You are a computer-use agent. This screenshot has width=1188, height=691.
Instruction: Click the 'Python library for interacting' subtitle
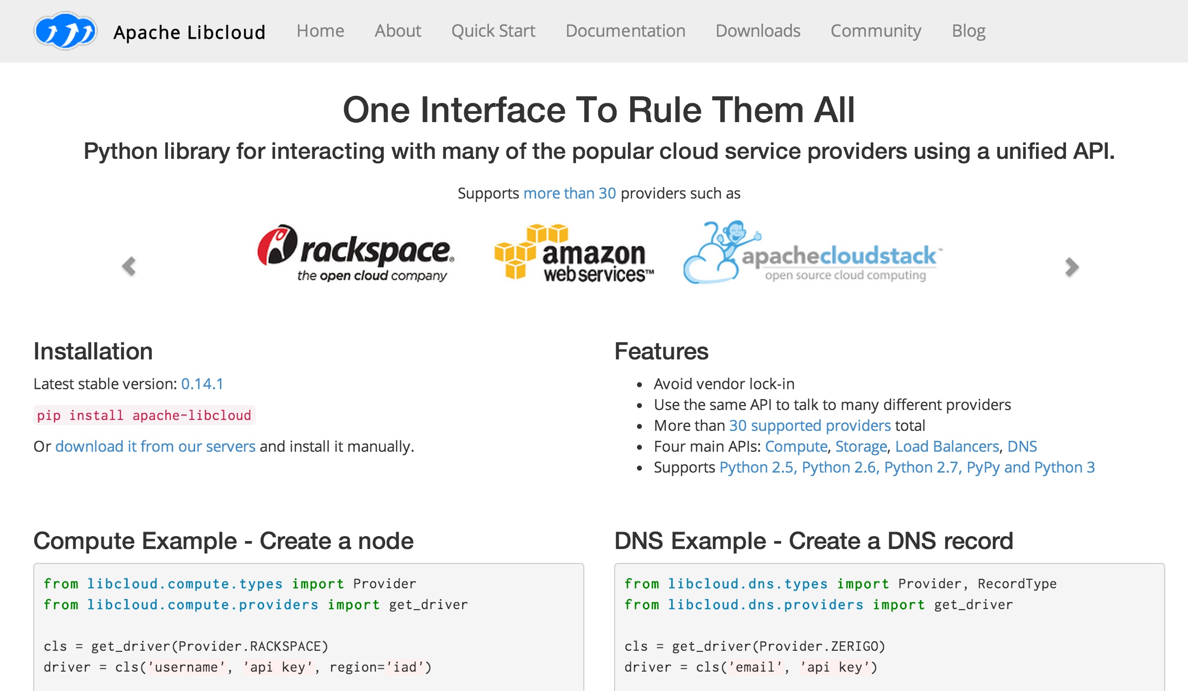point(599,151)
